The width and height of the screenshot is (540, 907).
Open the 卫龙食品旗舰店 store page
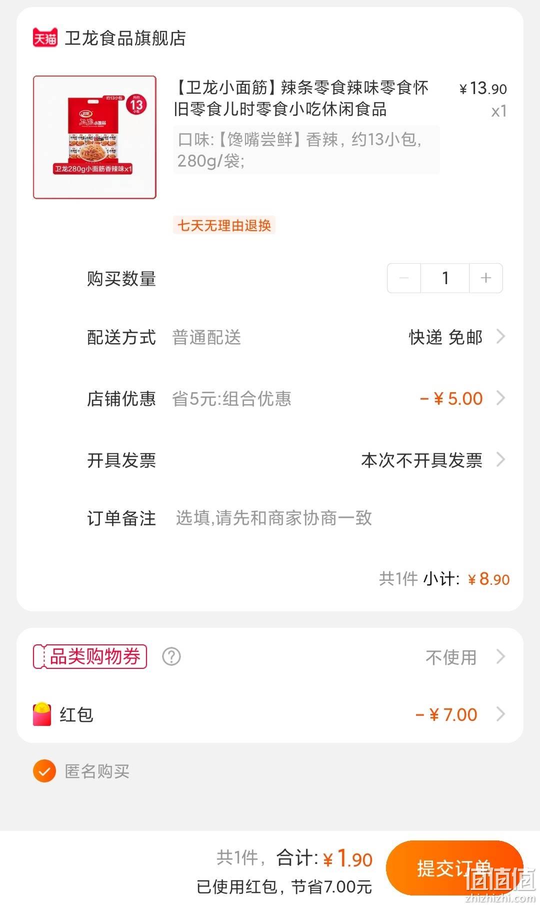point(125,38)
